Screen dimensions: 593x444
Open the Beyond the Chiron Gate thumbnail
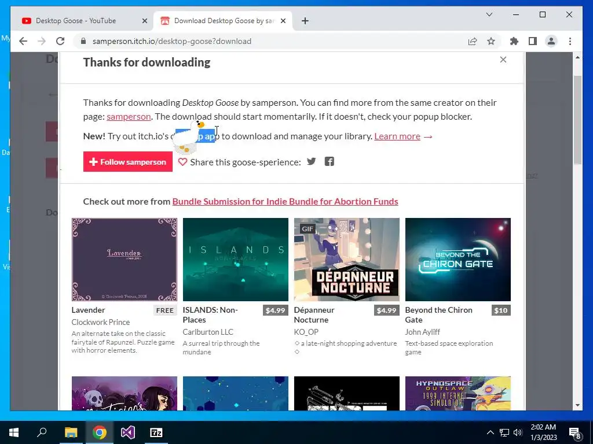click(x=458, y=260)
